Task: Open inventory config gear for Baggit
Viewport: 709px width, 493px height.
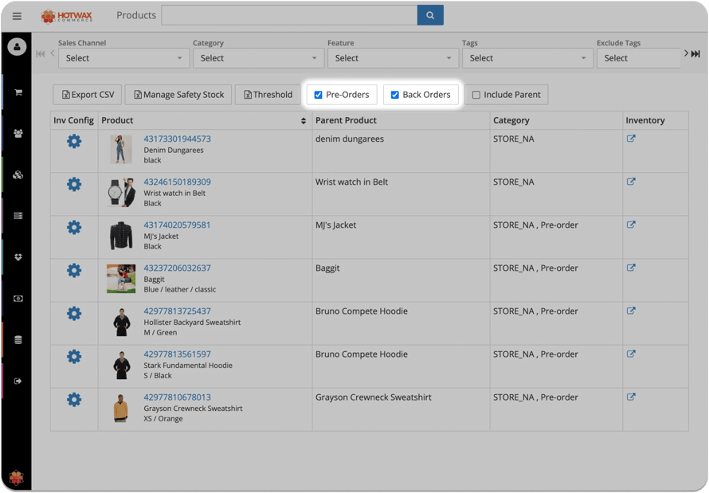Action: (x=74, y=271)
